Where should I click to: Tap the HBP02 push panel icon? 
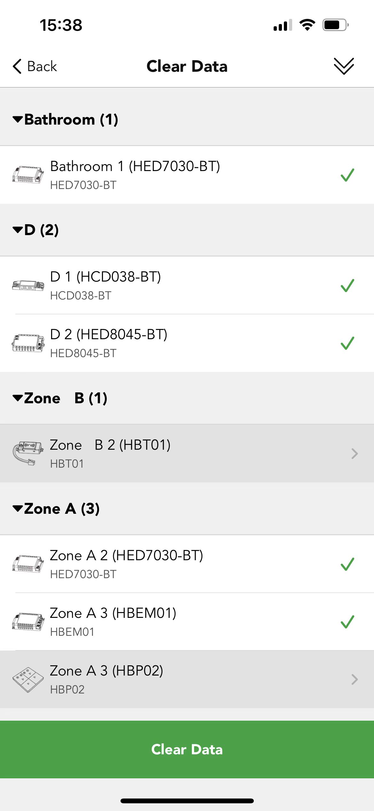point(28,680)
